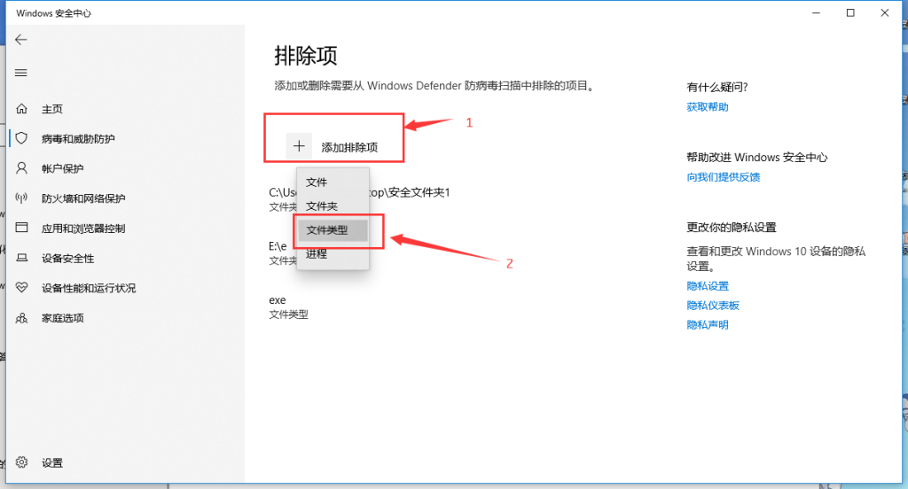Open 设置 at sidebar bottom
908x489 pixels.
(x=52, y=463)
